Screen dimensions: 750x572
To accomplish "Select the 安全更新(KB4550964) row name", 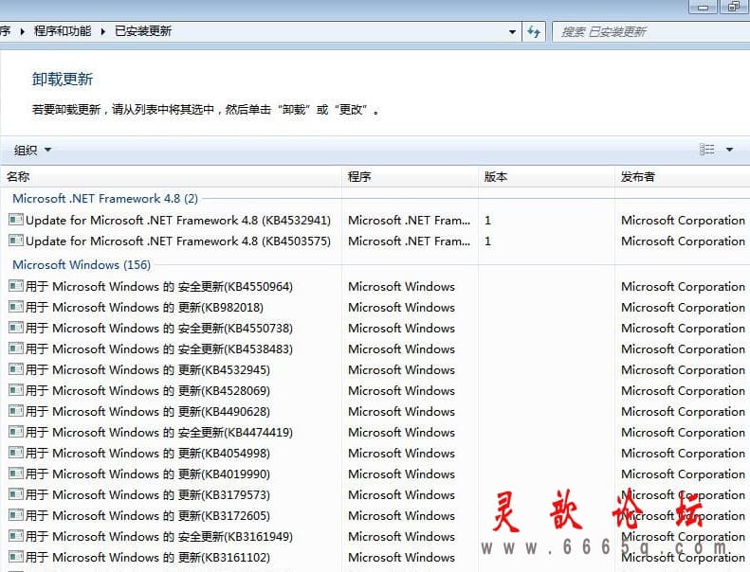I will click(x=158, y=287).
